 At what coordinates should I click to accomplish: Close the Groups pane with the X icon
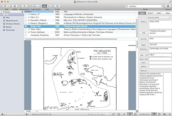[x=22, y=12]
